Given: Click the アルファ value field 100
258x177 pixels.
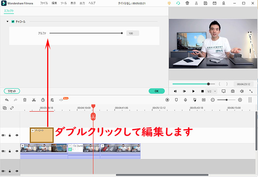Looking at the screenshot, I should tap(133, 33).
